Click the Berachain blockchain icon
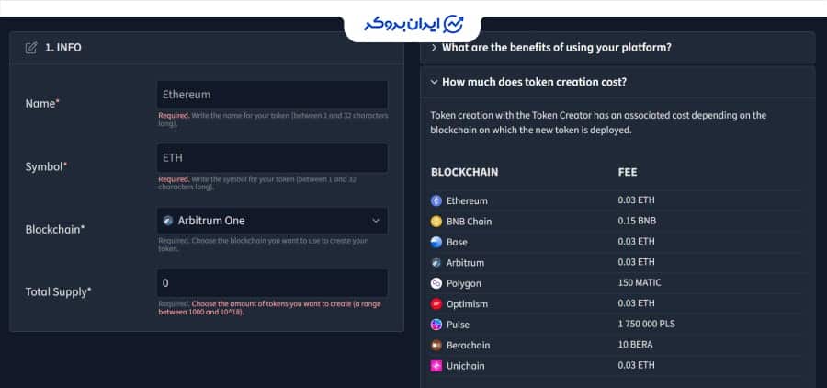827x388 pixels. tap(436, 345)
